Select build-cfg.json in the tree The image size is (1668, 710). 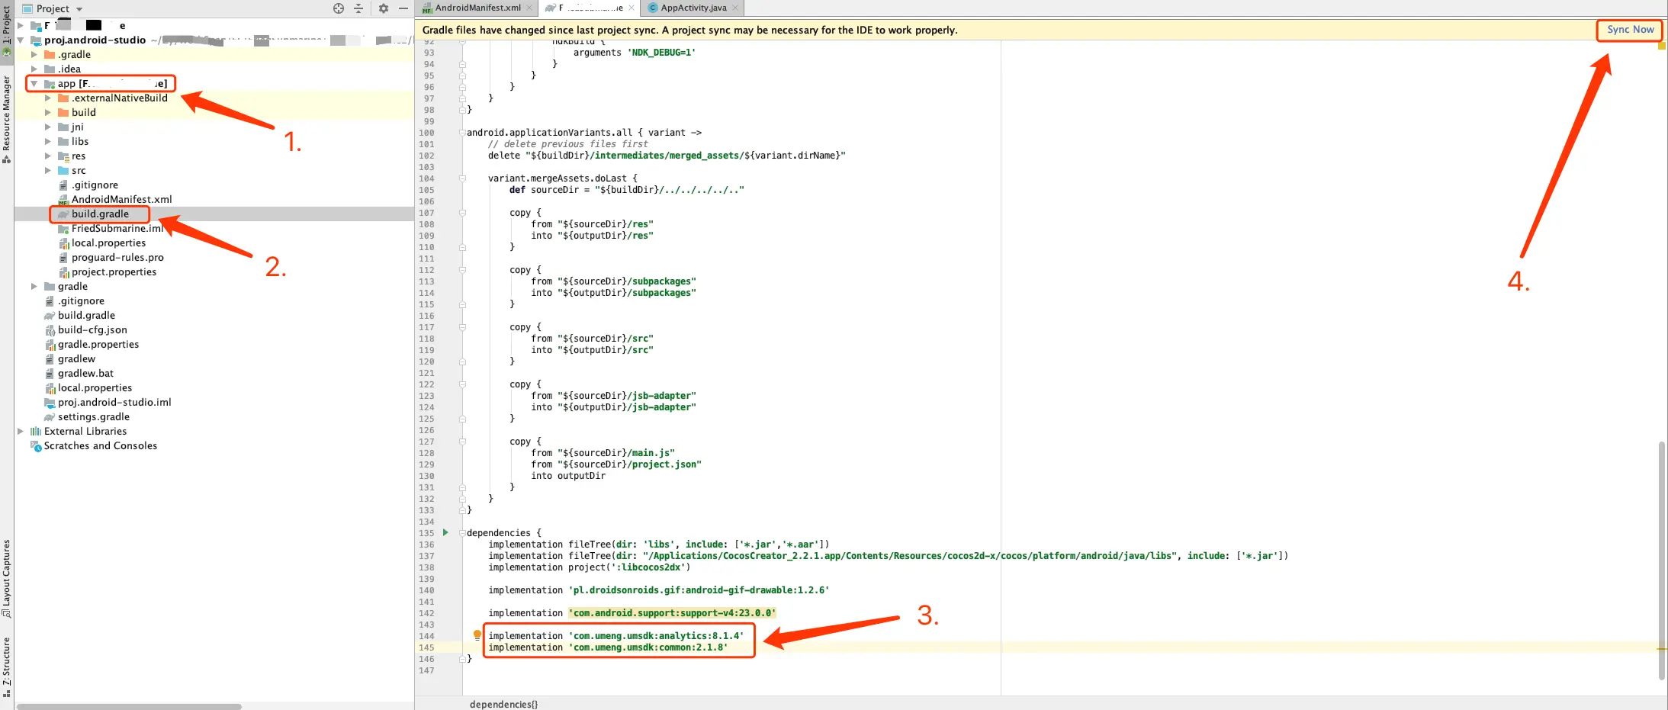tap(92, 329)
